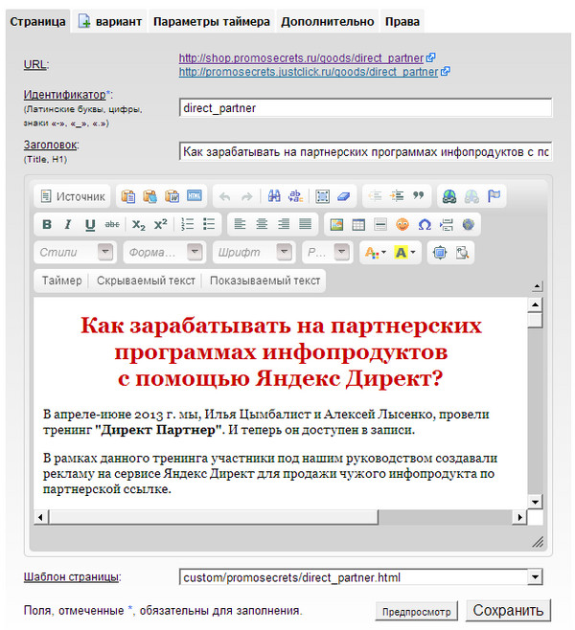Click the globe IFrame icon
This screenshot has height=630, width=575.
(x=468, y=224)
